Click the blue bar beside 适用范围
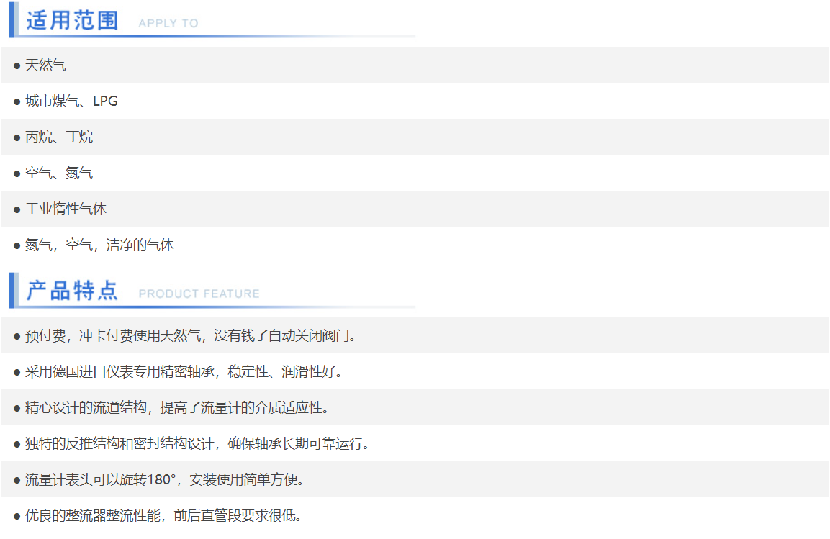The image size is (830, 539). coord(12,19)
